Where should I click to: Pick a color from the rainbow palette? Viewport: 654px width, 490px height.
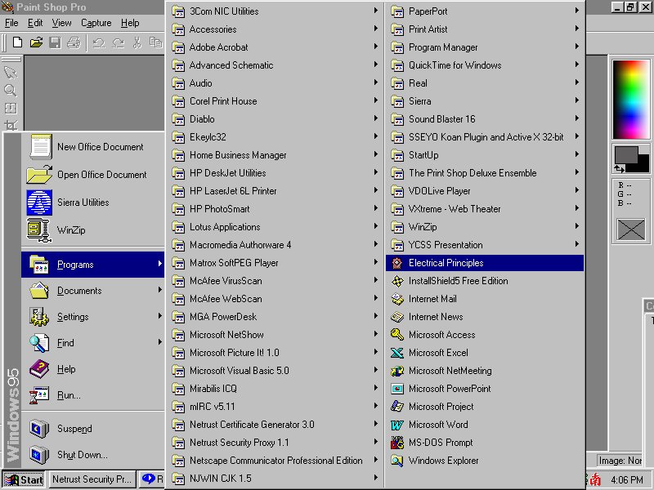pyautogui.click(x=629, y=98)
